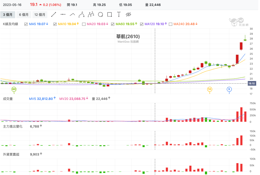Select the horizontal line drawing tool

click(x=63, y=15)
